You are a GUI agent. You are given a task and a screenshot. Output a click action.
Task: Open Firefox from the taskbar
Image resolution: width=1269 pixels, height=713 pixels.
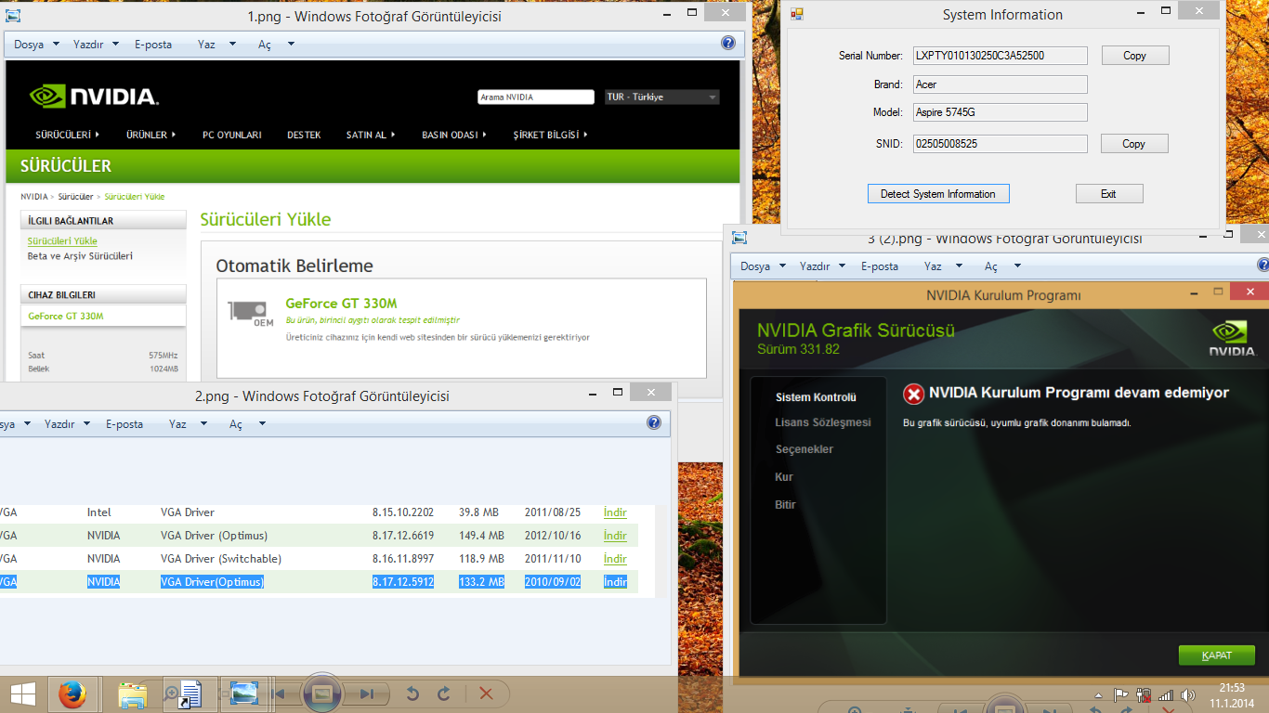click(72, 694)
